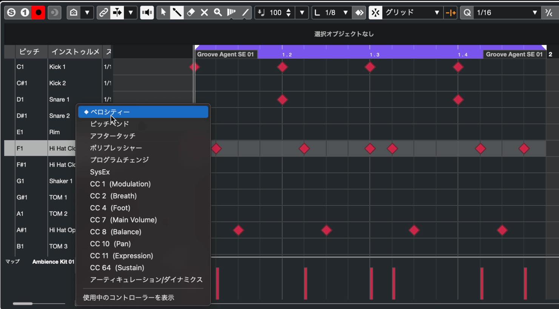The height and width of the screenshot is (309, 559).
Task: Open the Ambience Kit 01 drum map selector
Action: tap(53, 262)
